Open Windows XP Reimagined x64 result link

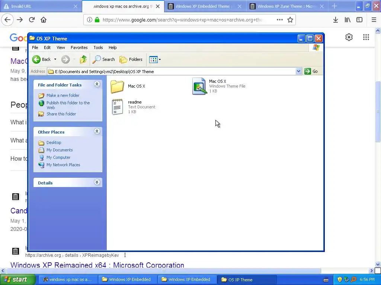97,265
